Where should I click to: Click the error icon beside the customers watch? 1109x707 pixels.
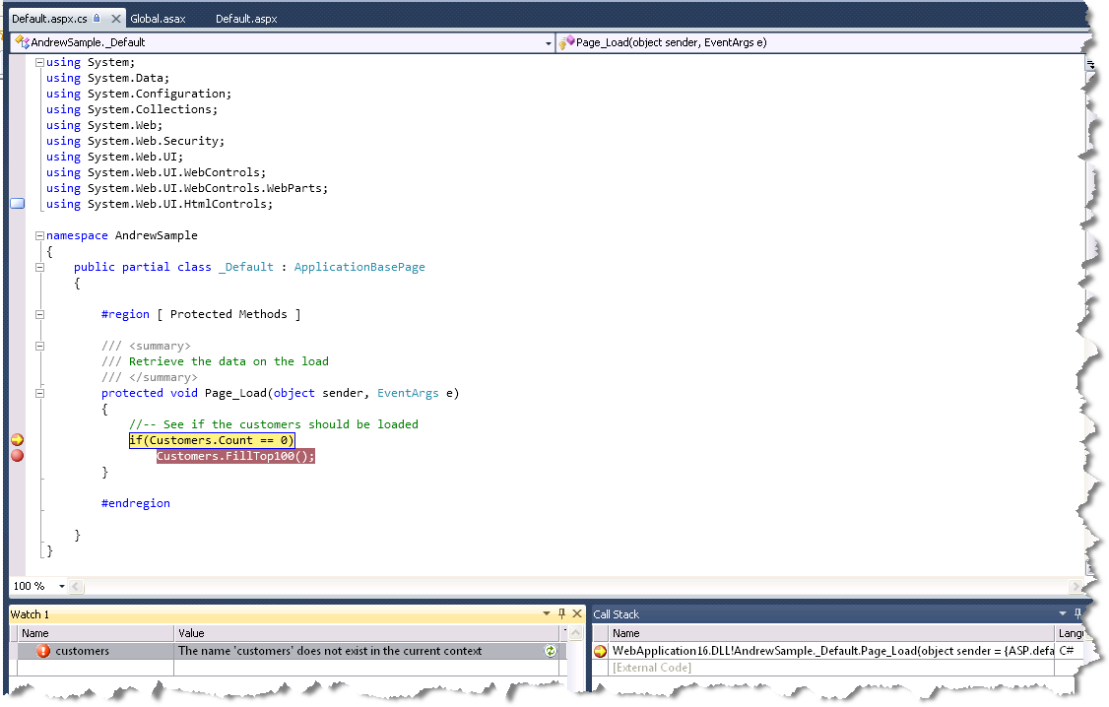click(43, 651)
